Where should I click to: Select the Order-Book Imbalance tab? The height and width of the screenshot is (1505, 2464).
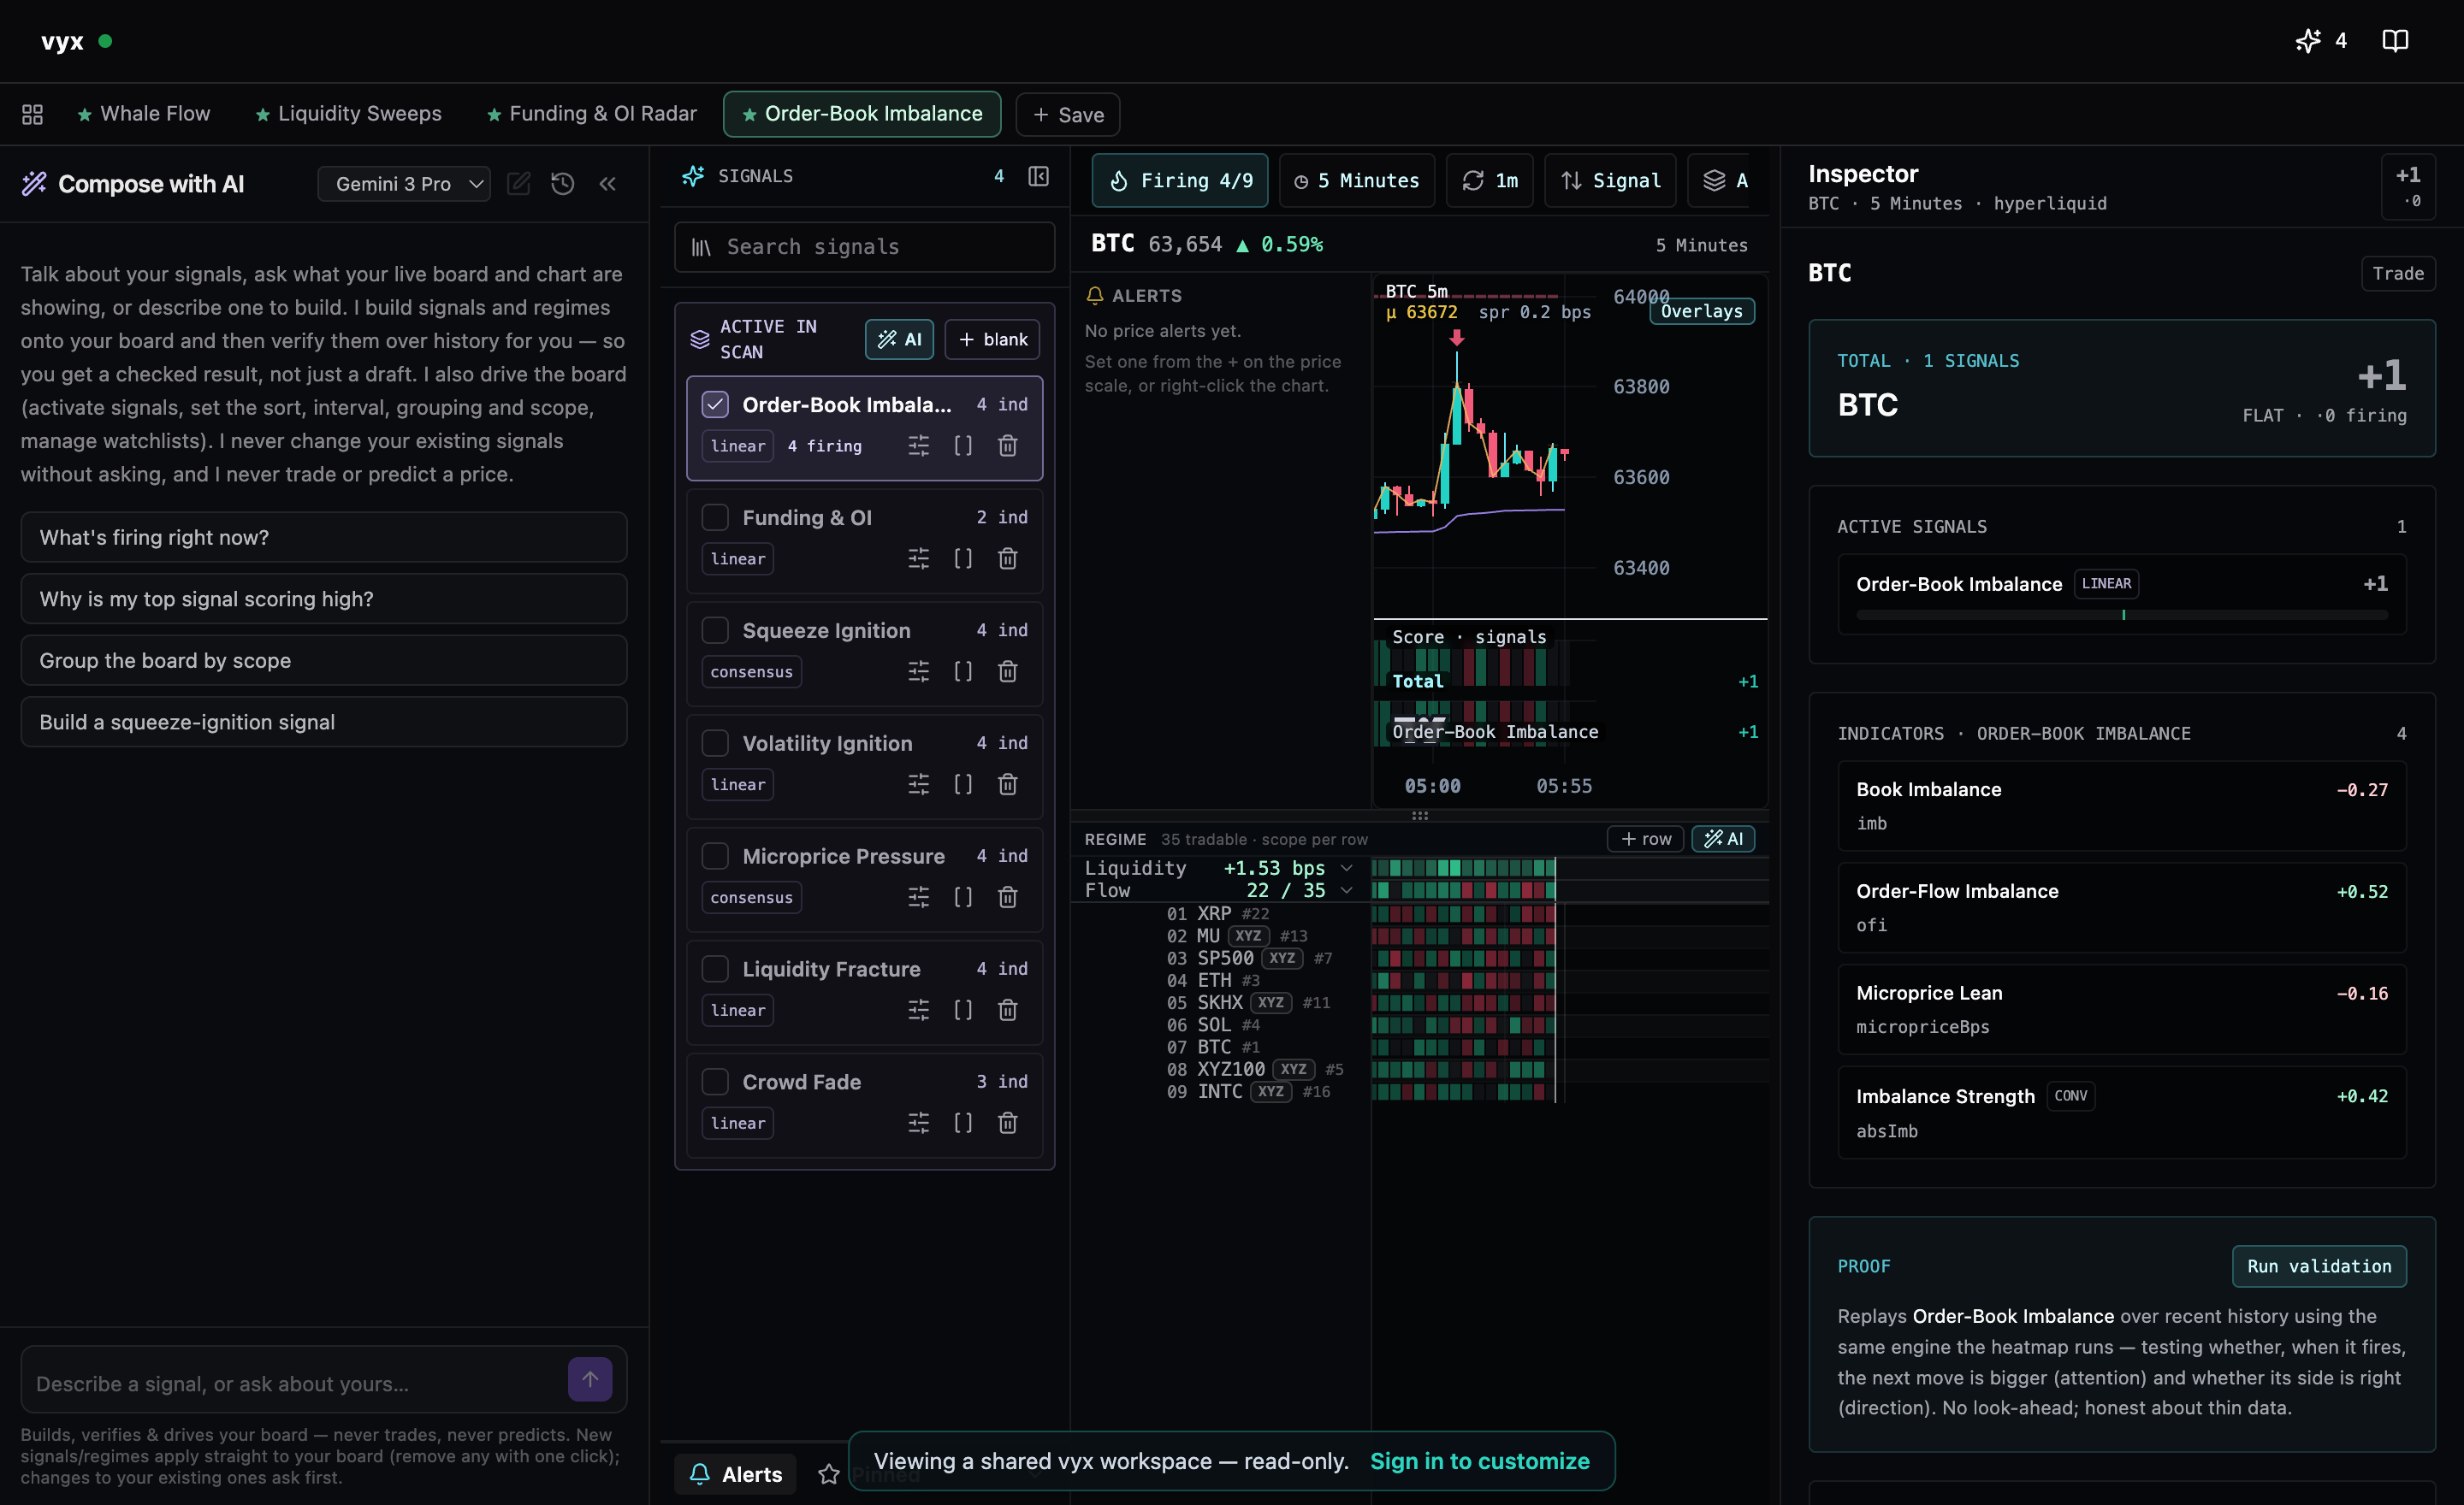[862, 114]
